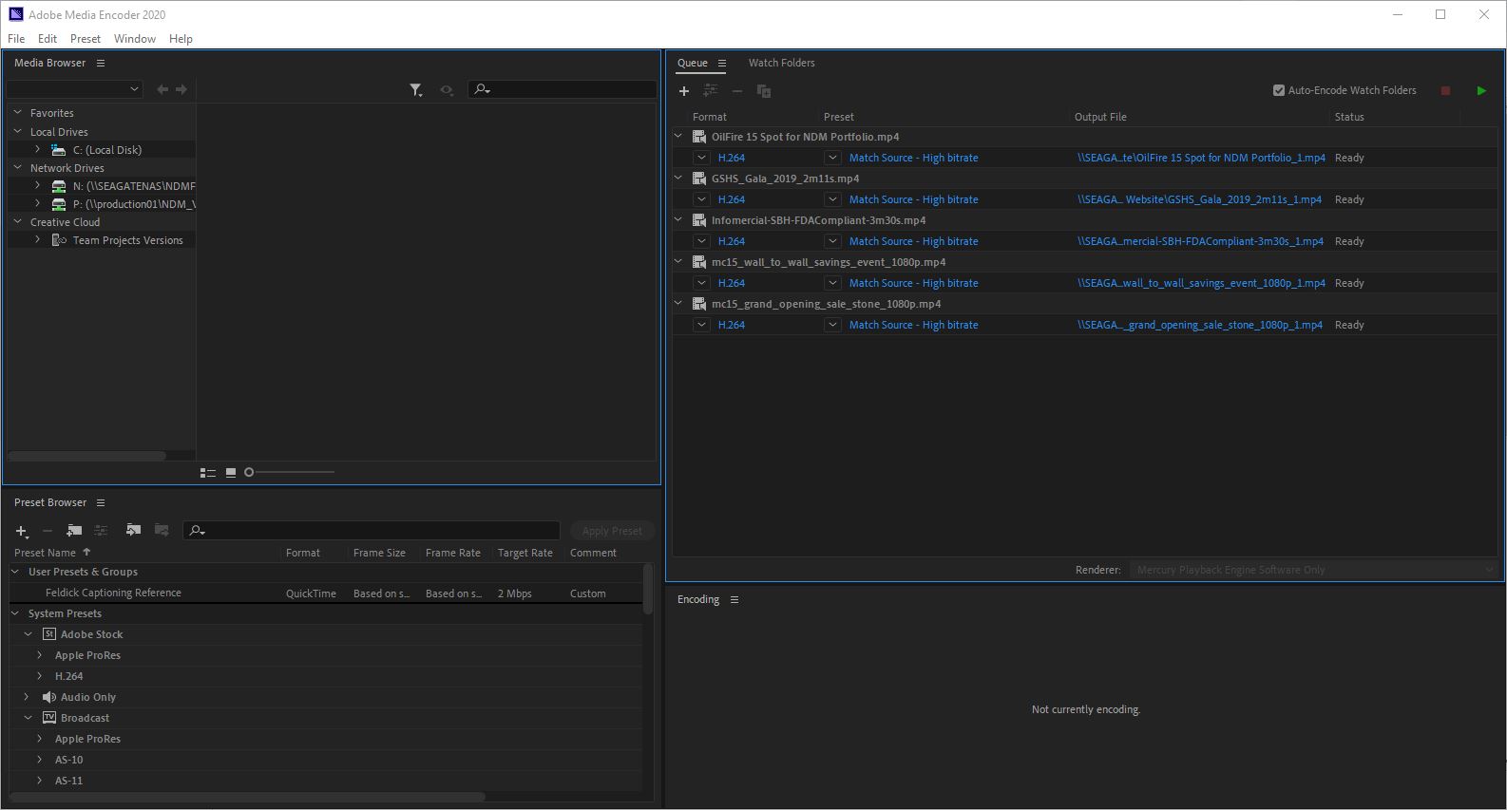Viewport: 1507px width, 810px height.
Task: Open the Queue panel menu icon
Action: [722, 64]
